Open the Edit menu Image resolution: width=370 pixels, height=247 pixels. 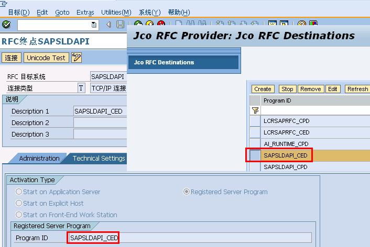[42, 12]
